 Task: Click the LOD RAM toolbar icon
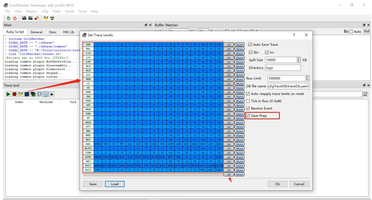click(24, 18)
